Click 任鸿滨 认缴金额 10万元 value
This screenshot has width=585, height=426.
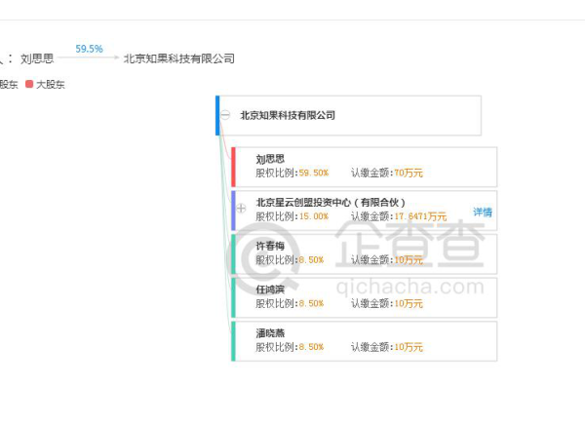[409, 303]
